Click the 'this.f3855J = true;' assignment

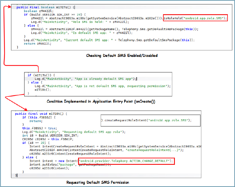(40, 128)
